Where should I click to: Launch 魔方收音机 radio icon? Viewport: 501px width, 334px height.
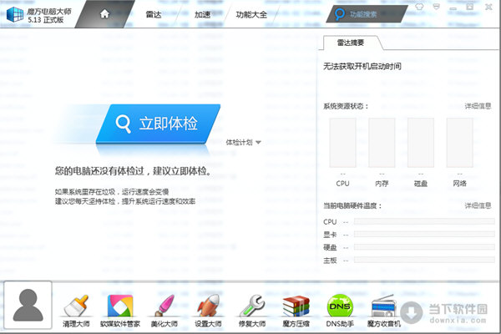tap(384, 306)
